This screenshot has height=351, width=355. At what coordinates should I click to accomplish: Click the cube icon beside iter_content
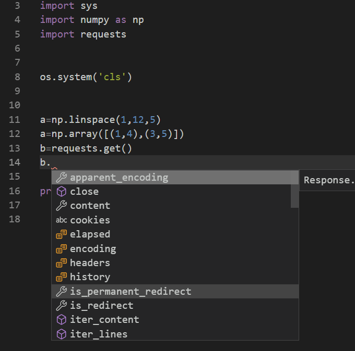pyautogui.click(x=62, y=320)
